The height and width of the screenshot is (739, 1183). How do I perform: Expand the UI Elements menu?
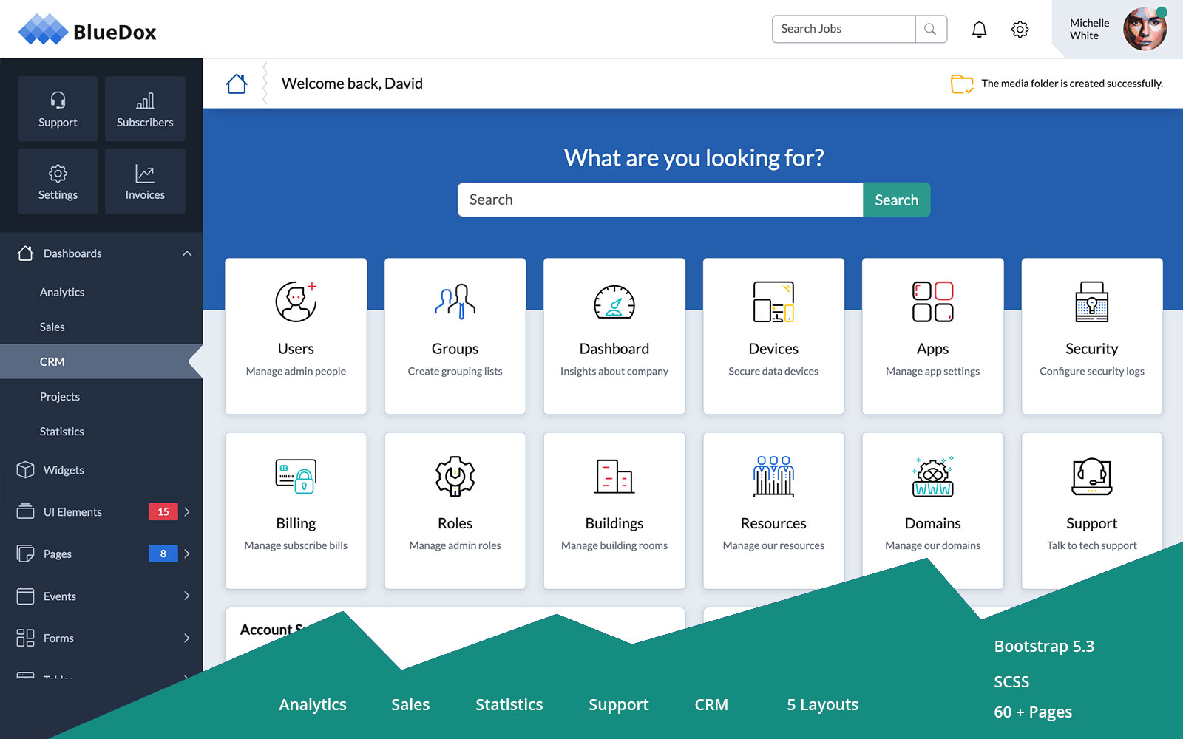click(x=189, y=511)
